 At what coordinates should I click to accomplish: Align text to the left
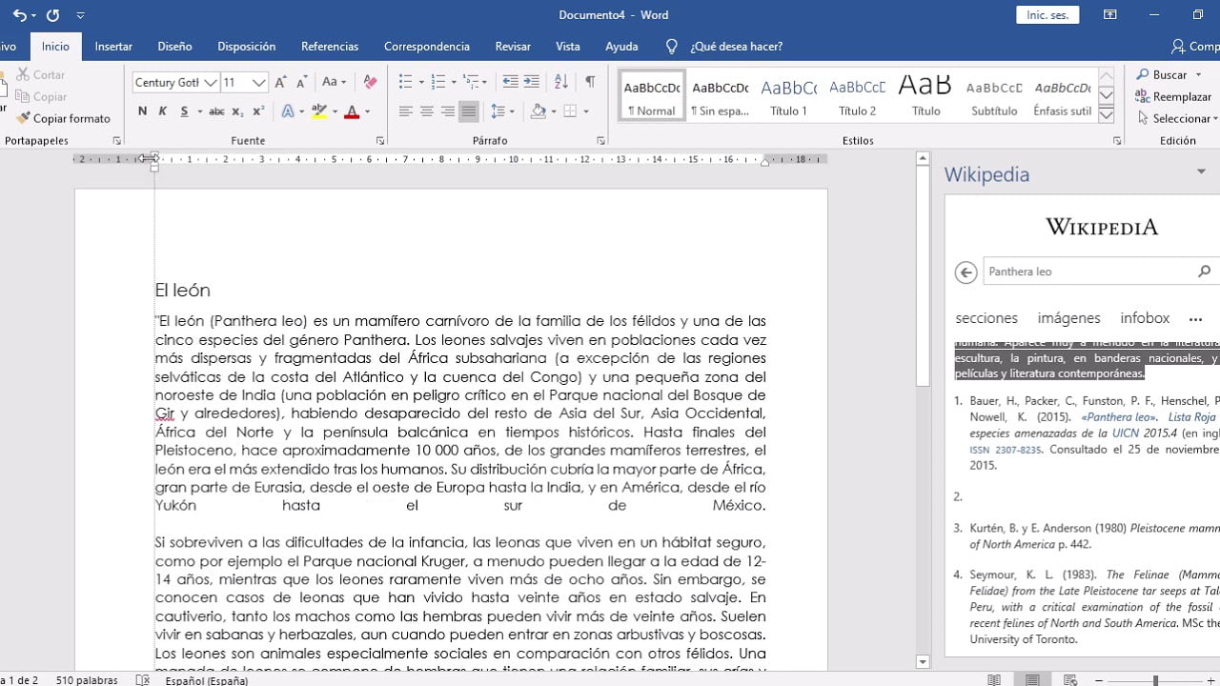tap(405, 112)
